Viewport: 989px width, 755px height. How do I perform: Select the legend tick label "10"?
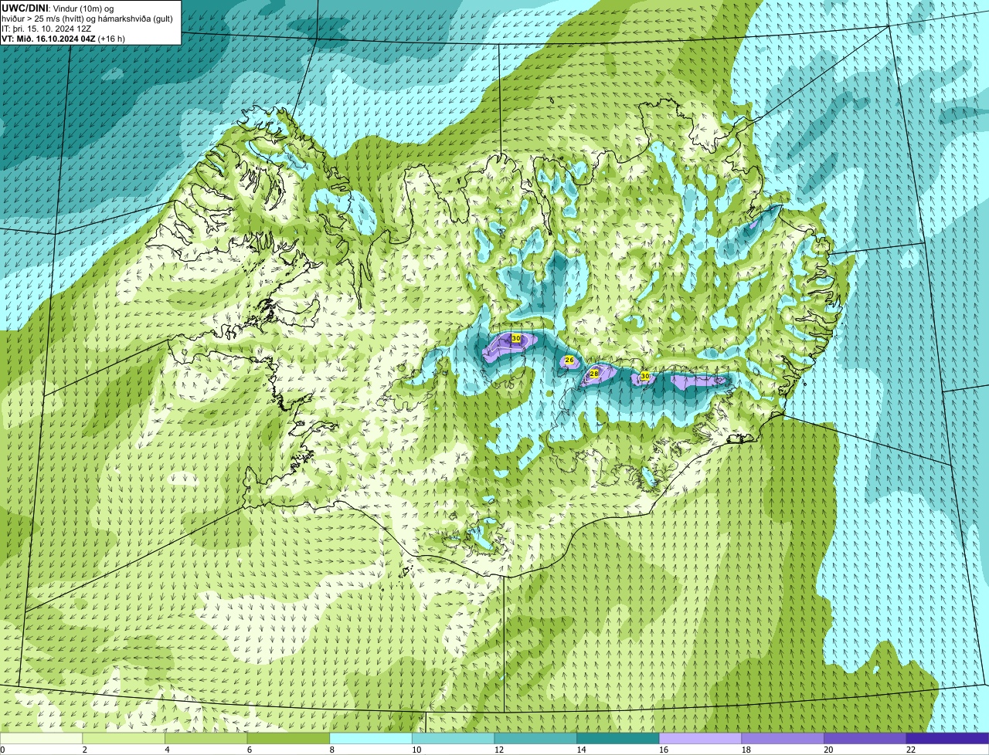pyautogui.click(x=416, y=750)
